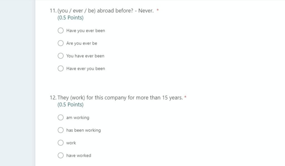Click the 'Are you ever be' answer text

tap(82, 43)
